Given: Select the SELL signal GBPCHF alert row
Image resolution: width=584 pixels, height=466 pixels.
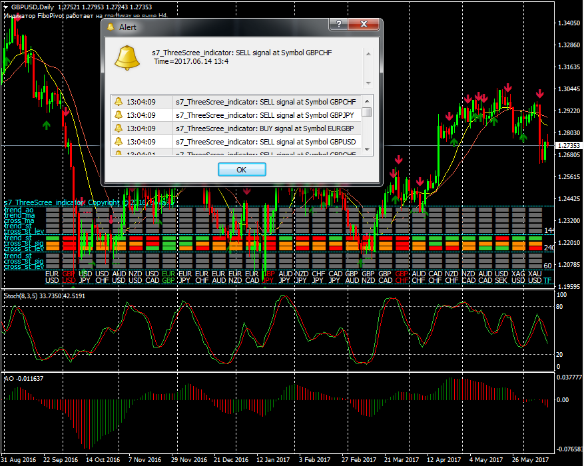Looking at the screenshot, I should (x=236, y=102).
